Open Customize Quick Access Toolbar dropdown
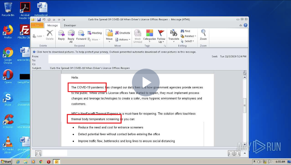291x165 pixels. point(64,19)
